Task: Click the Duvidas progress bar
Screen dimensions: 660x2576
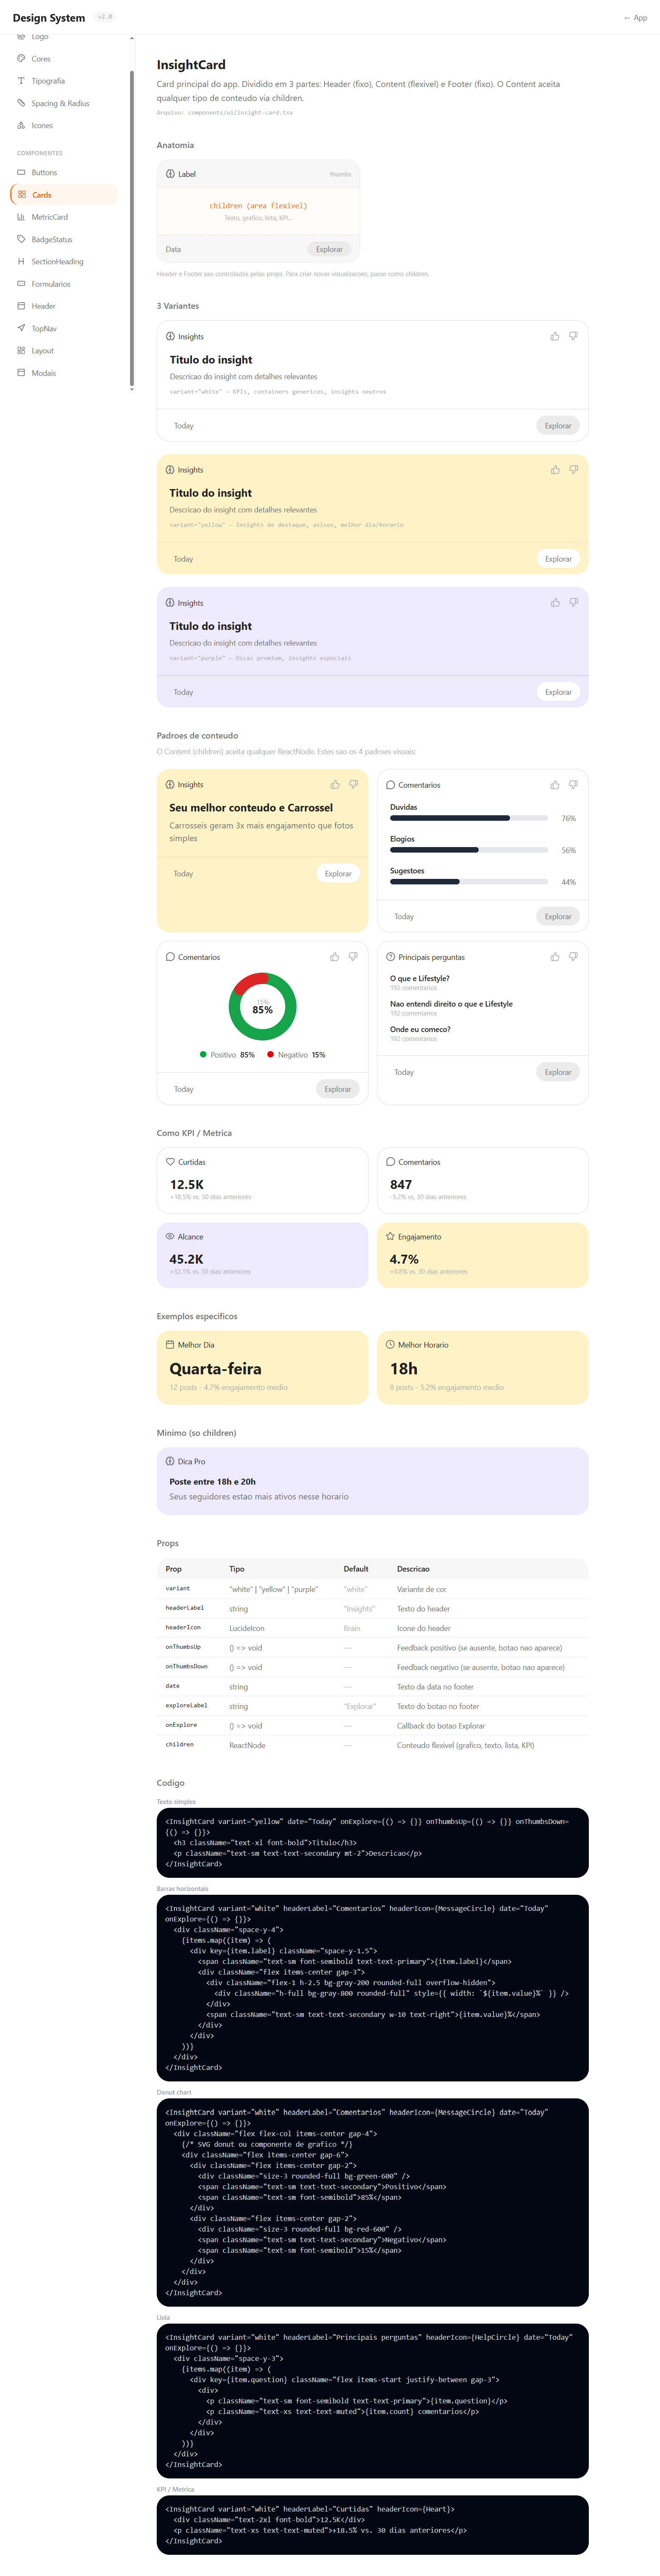Action: pos(468,818)
